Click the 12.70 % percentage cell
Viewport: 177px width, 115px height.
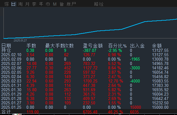tap(115, 81)
